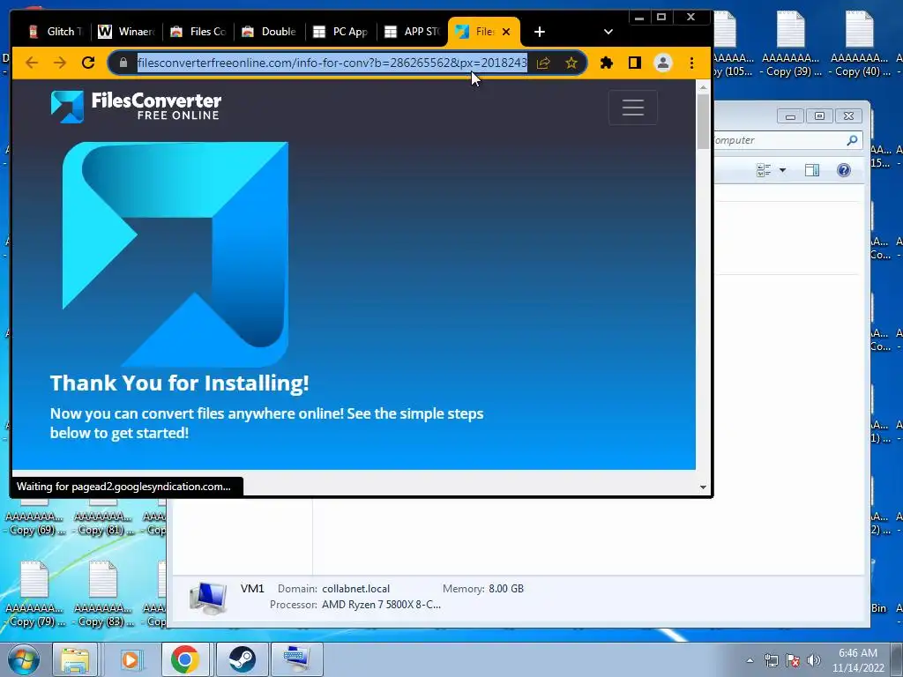Click the large FilesConverter arrow graphic

click(x=175, y=254)
